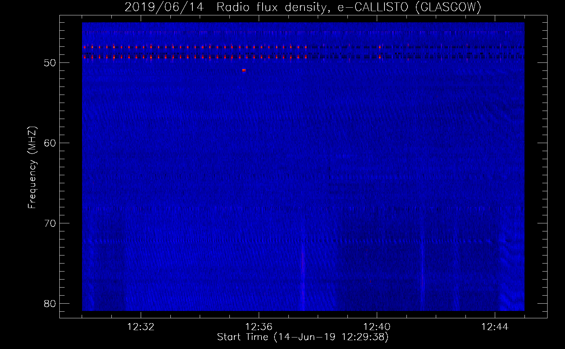Click the 12:44 time tick label
565x349 pixels.
pyautogui.click(x=495, y=327)
